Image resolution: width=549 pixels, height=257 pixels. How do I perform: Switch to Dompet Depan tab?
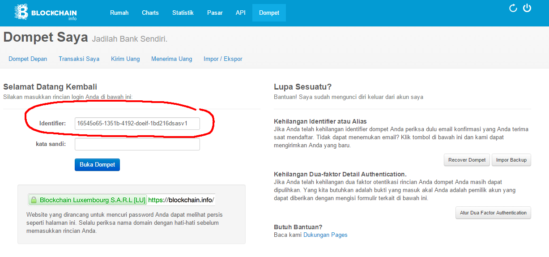click(28, 59)
